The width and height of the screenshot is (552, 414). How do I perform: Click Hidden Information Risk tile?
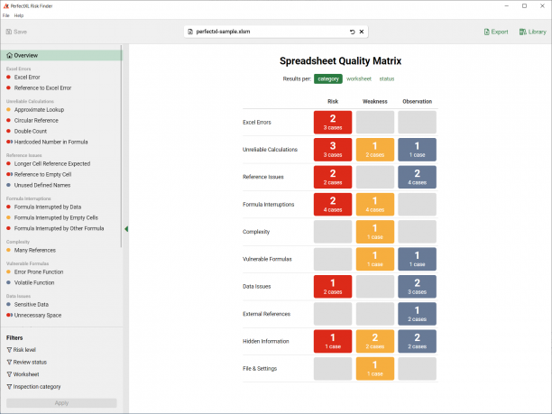pos(333,341)
